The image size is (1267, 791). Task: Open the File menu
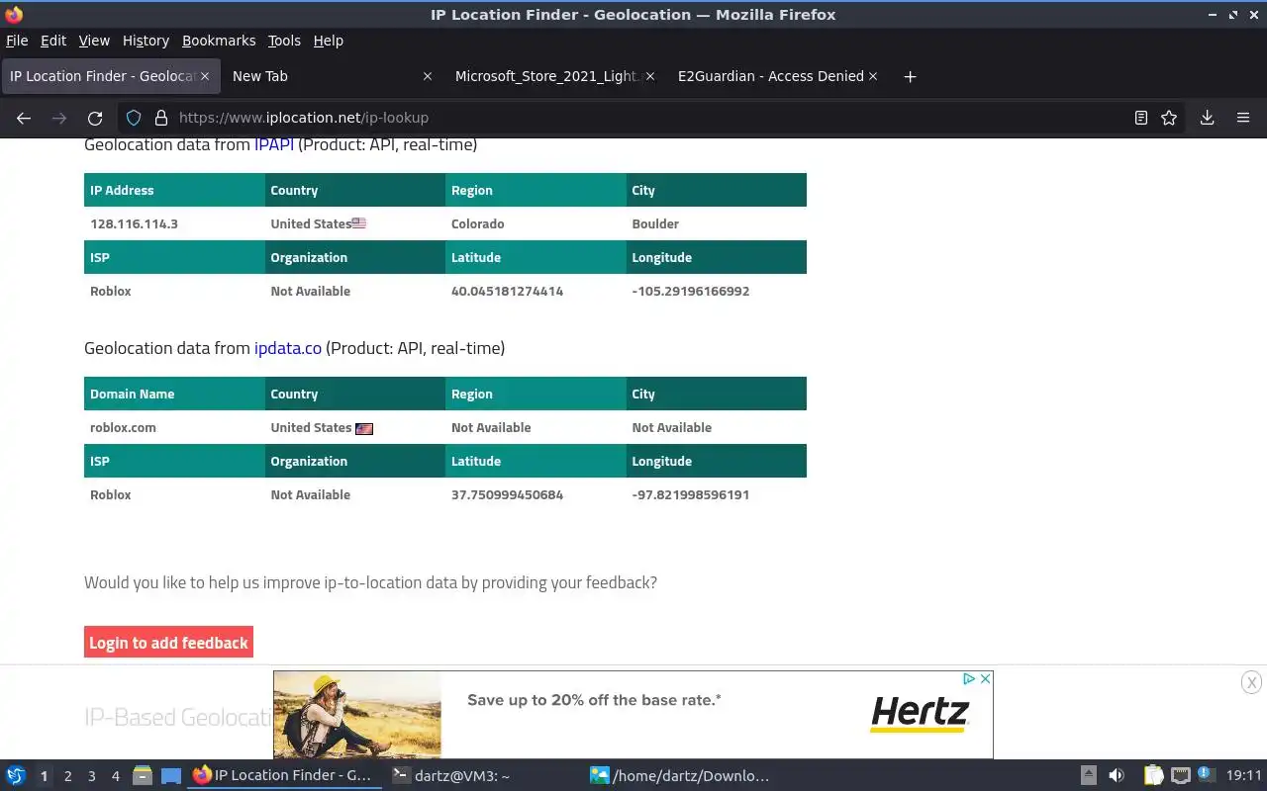pos(17,41)
